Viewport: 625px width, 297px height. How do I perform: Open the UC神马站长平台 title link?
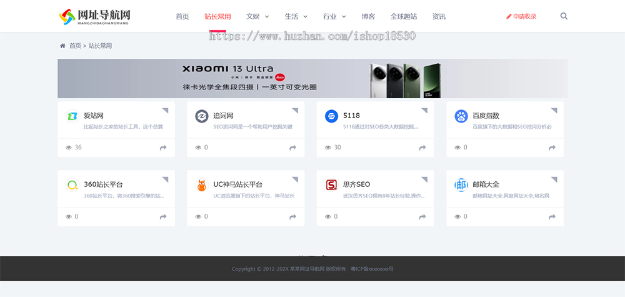coord(238,184)
